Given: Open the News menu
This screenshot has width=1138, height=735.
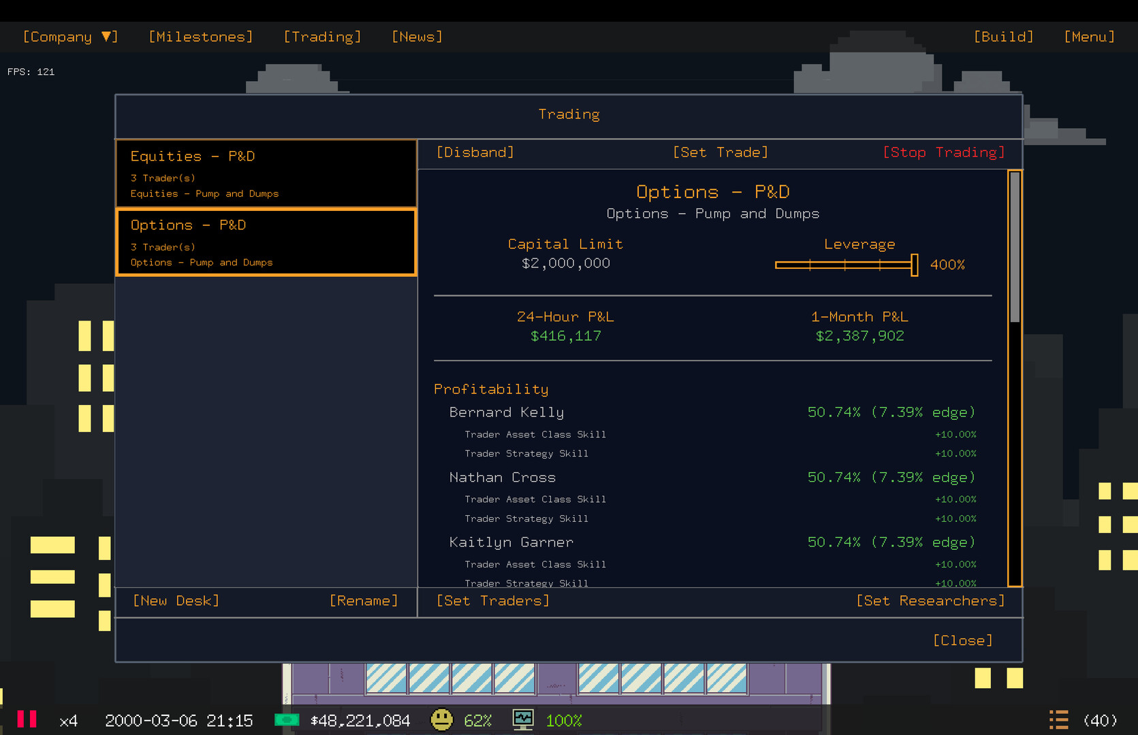Looking at the screenshot, I should (x=417, y=37).
